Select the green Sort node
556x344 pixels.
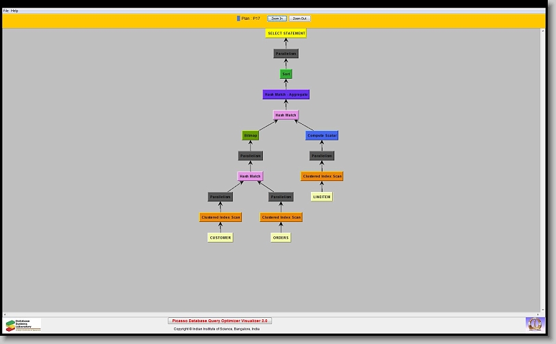click(286, 74)
